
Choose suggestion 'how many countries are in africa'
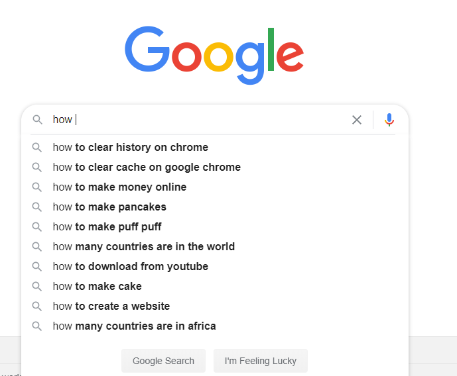[x=134, y=326]
